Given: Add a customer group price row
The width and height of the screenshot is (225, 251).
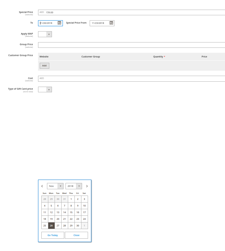Looking at the screenshot, I should (x=44, y=66).
